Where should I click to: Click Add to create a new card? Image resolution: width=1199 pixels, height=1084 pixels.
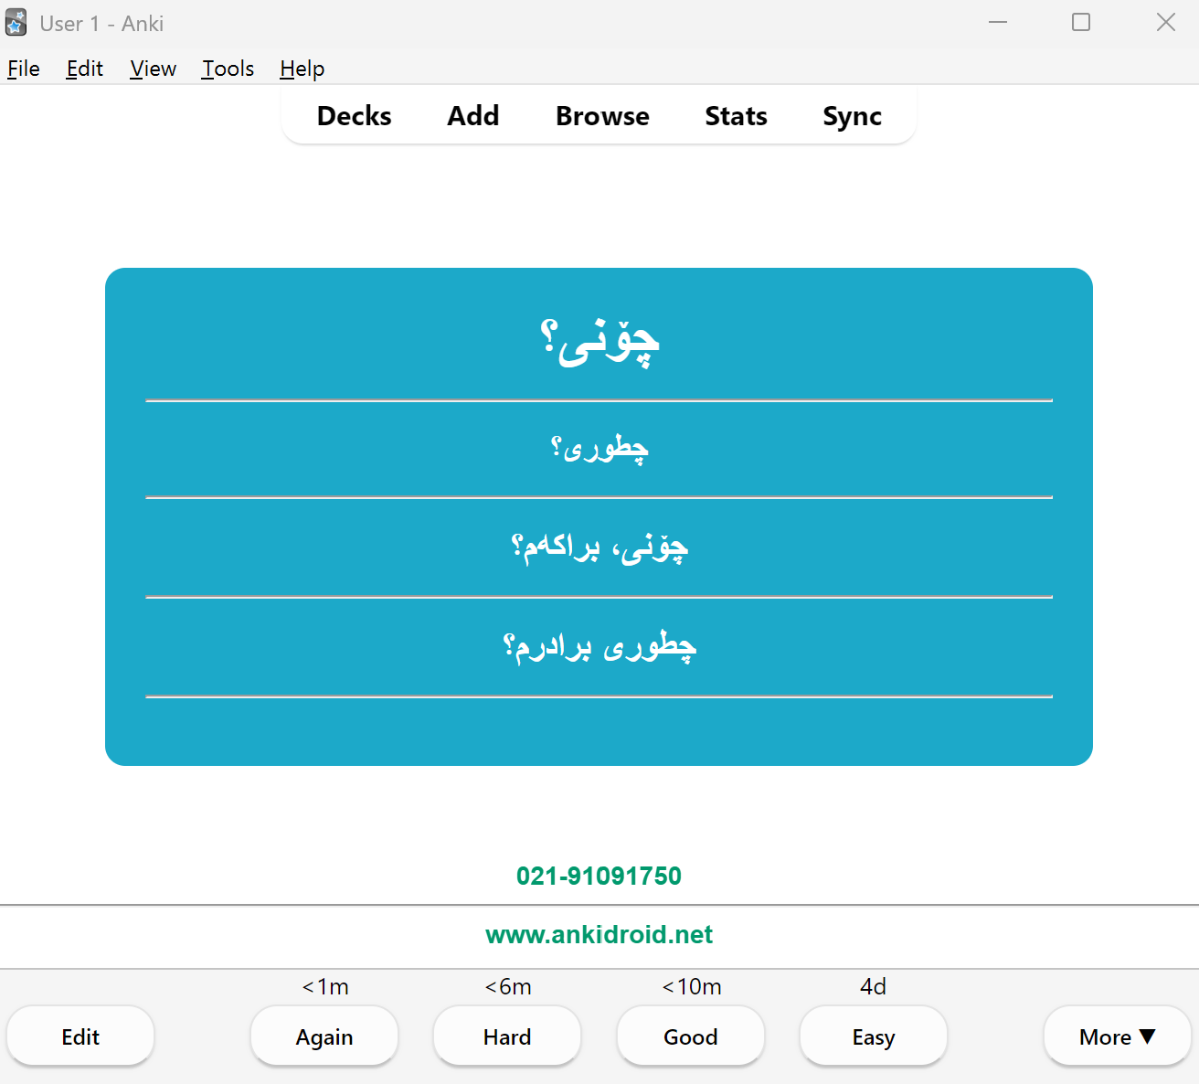tap(473, 116)
